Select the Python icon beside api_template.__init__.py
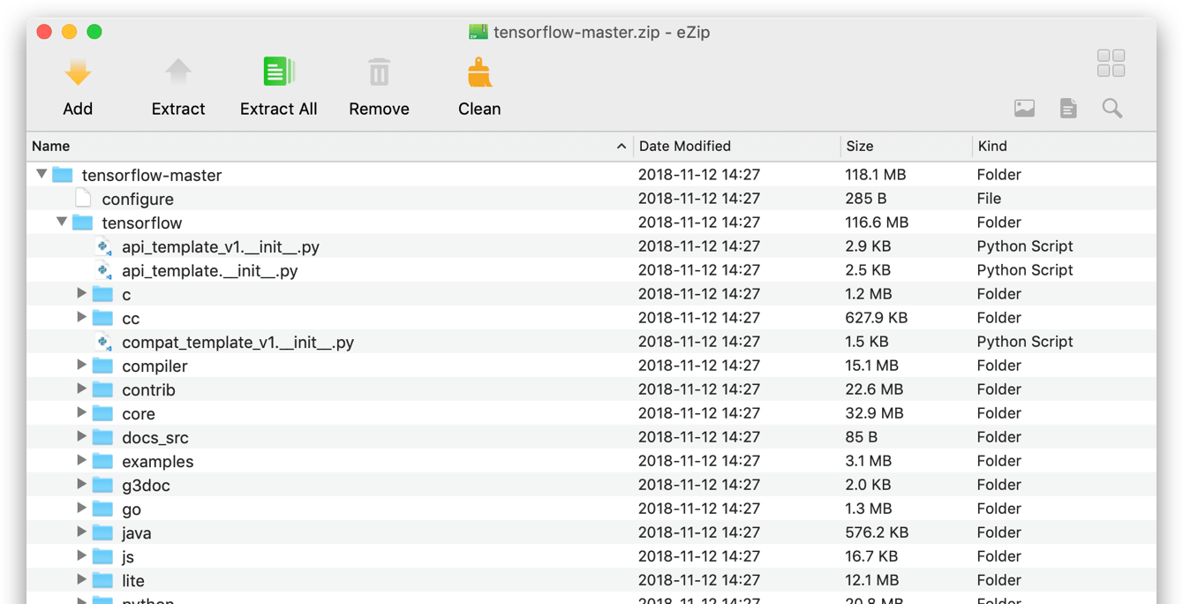This screenshot has height=604, width=1183. tap(103, 269)
